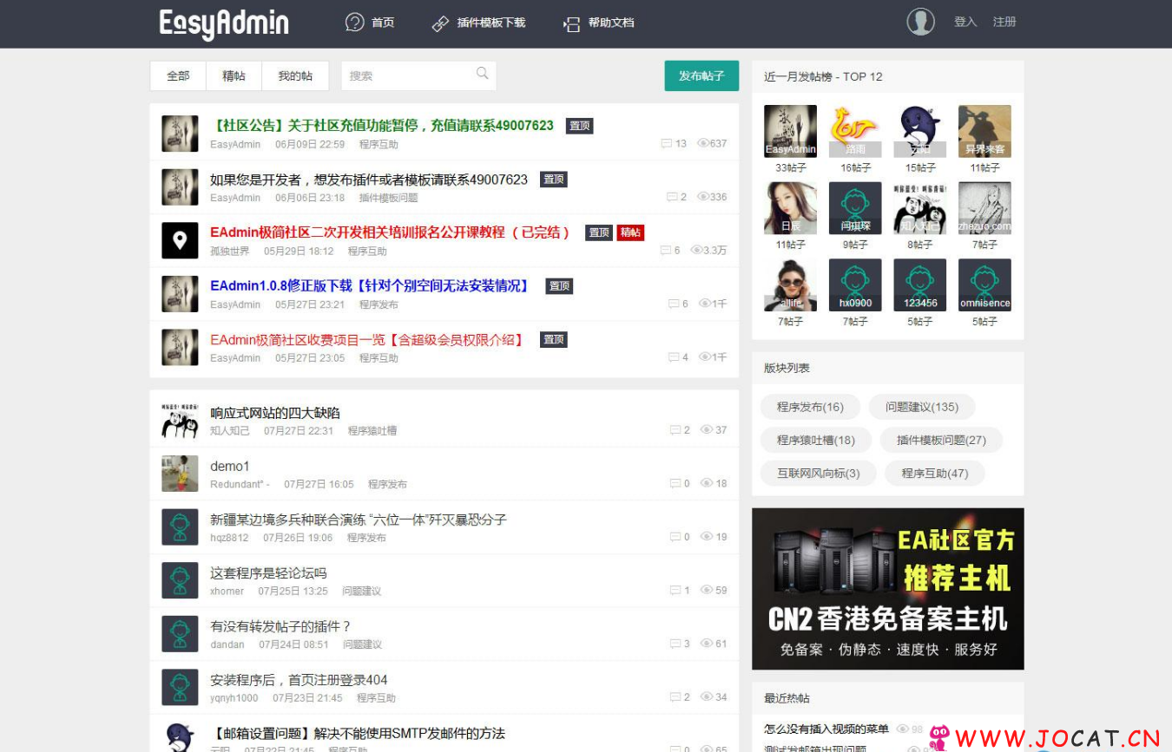Click comment icon on demo1 post
1172x752 pixels.
(x=675, y=483)
